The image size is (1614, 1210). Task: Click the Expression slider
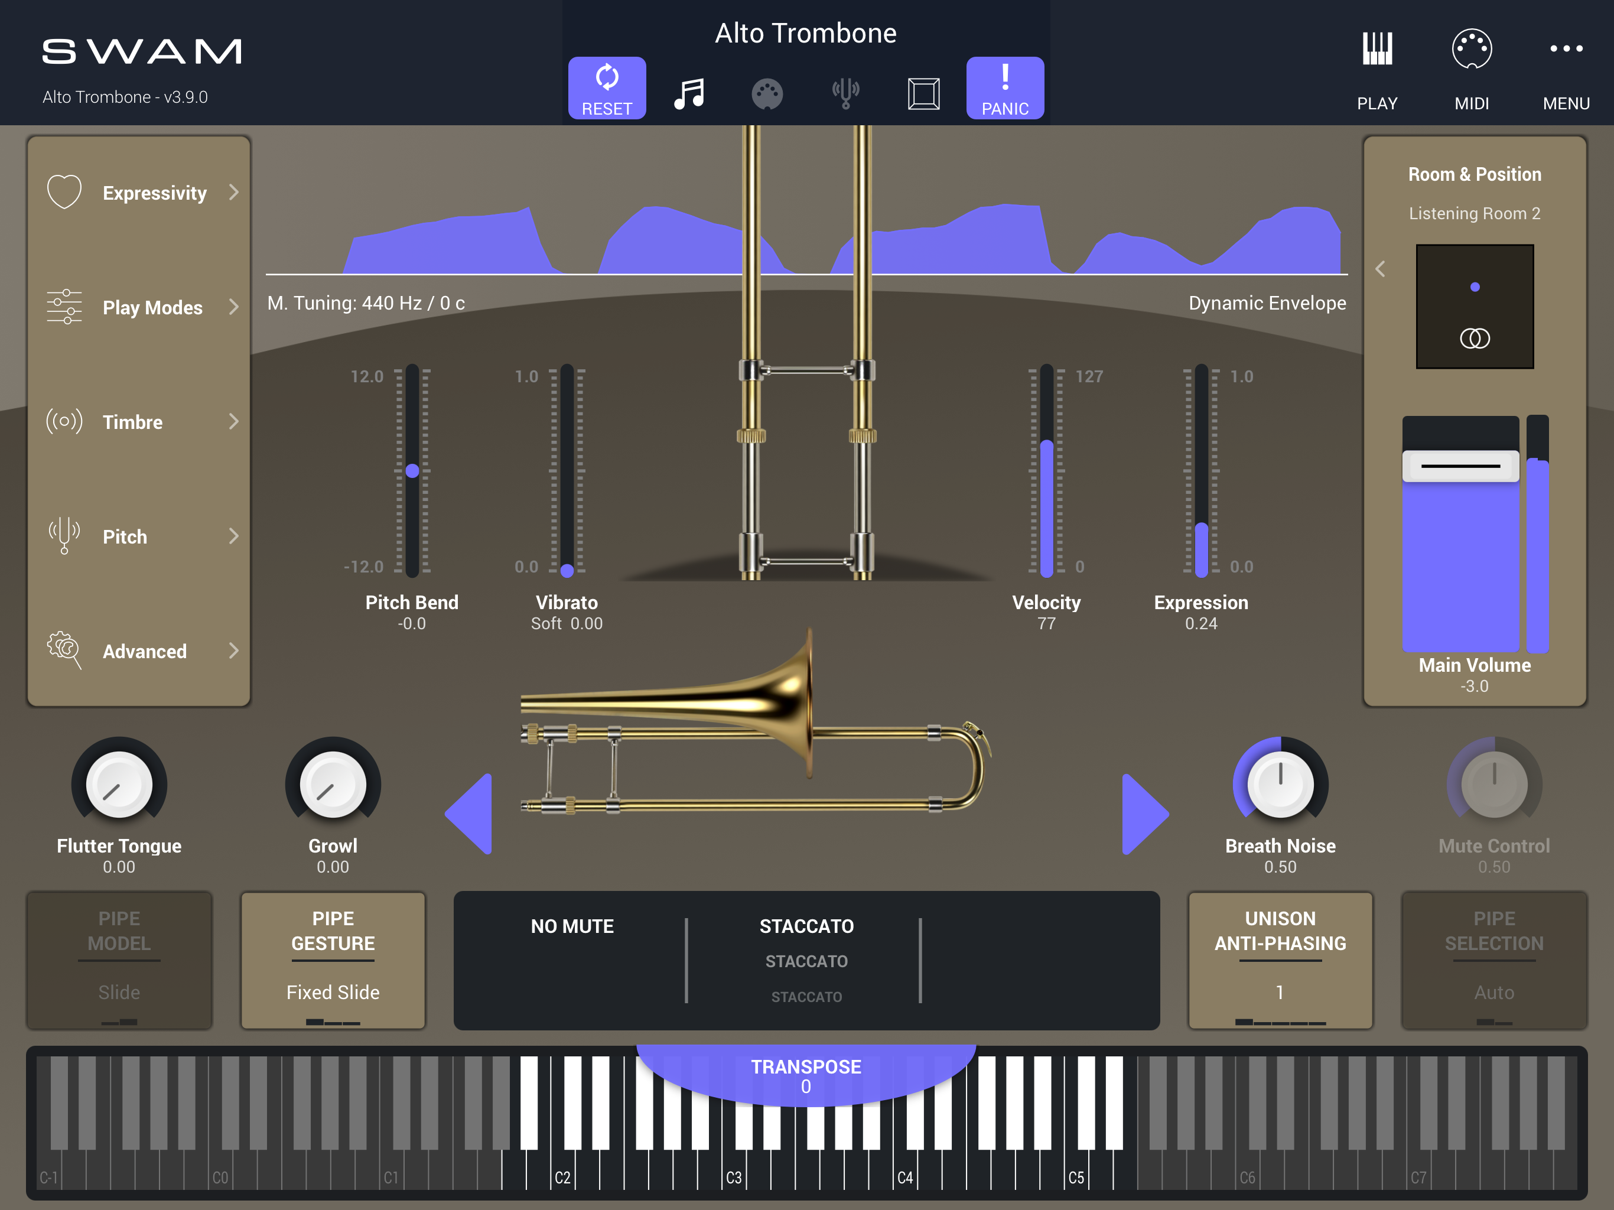coord(1201,471)
